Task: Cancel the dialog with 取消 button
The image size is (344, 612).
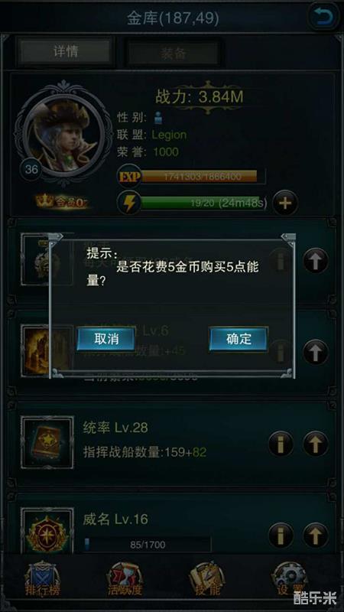Action: pyautogui.click(x=106, y=338)
